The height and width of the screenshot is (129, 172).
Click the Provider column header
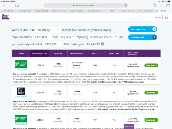point(21,53)
